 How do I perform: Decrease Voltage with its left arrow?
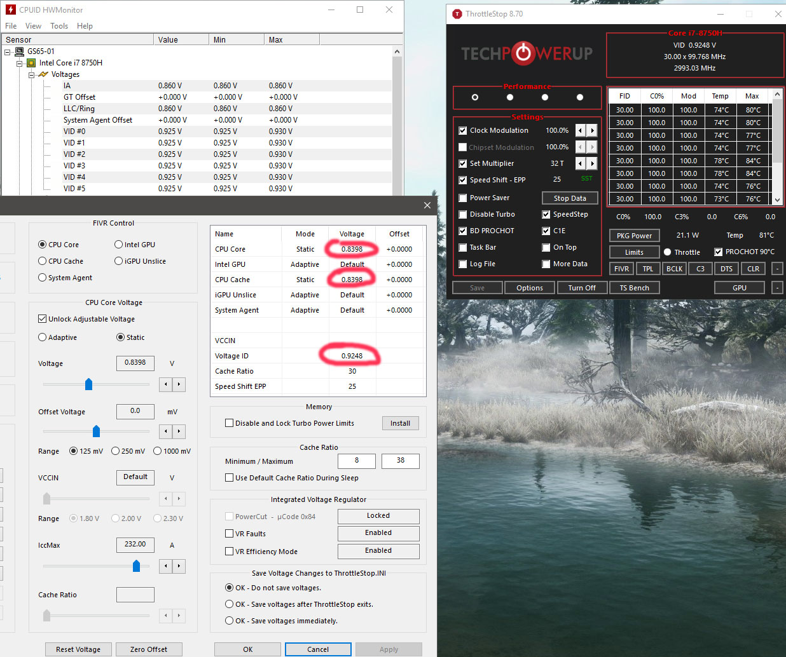[x=166, y=384]
